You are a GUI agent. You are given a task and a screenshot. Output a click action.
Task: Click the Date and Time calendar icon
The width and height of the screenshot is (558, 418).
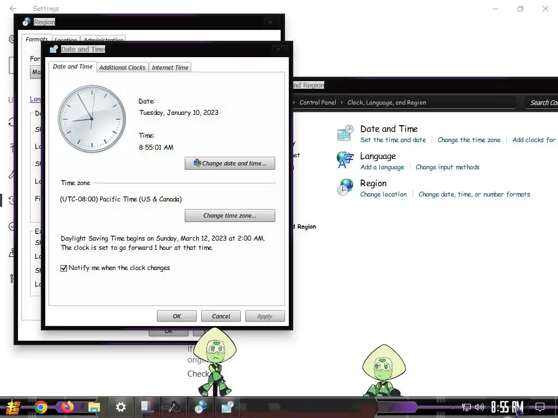(345, 133)
